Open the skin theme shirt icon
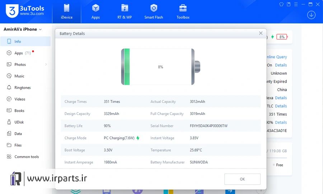The image size is (323, 194). pyautogui.click(x=281, y=4)
